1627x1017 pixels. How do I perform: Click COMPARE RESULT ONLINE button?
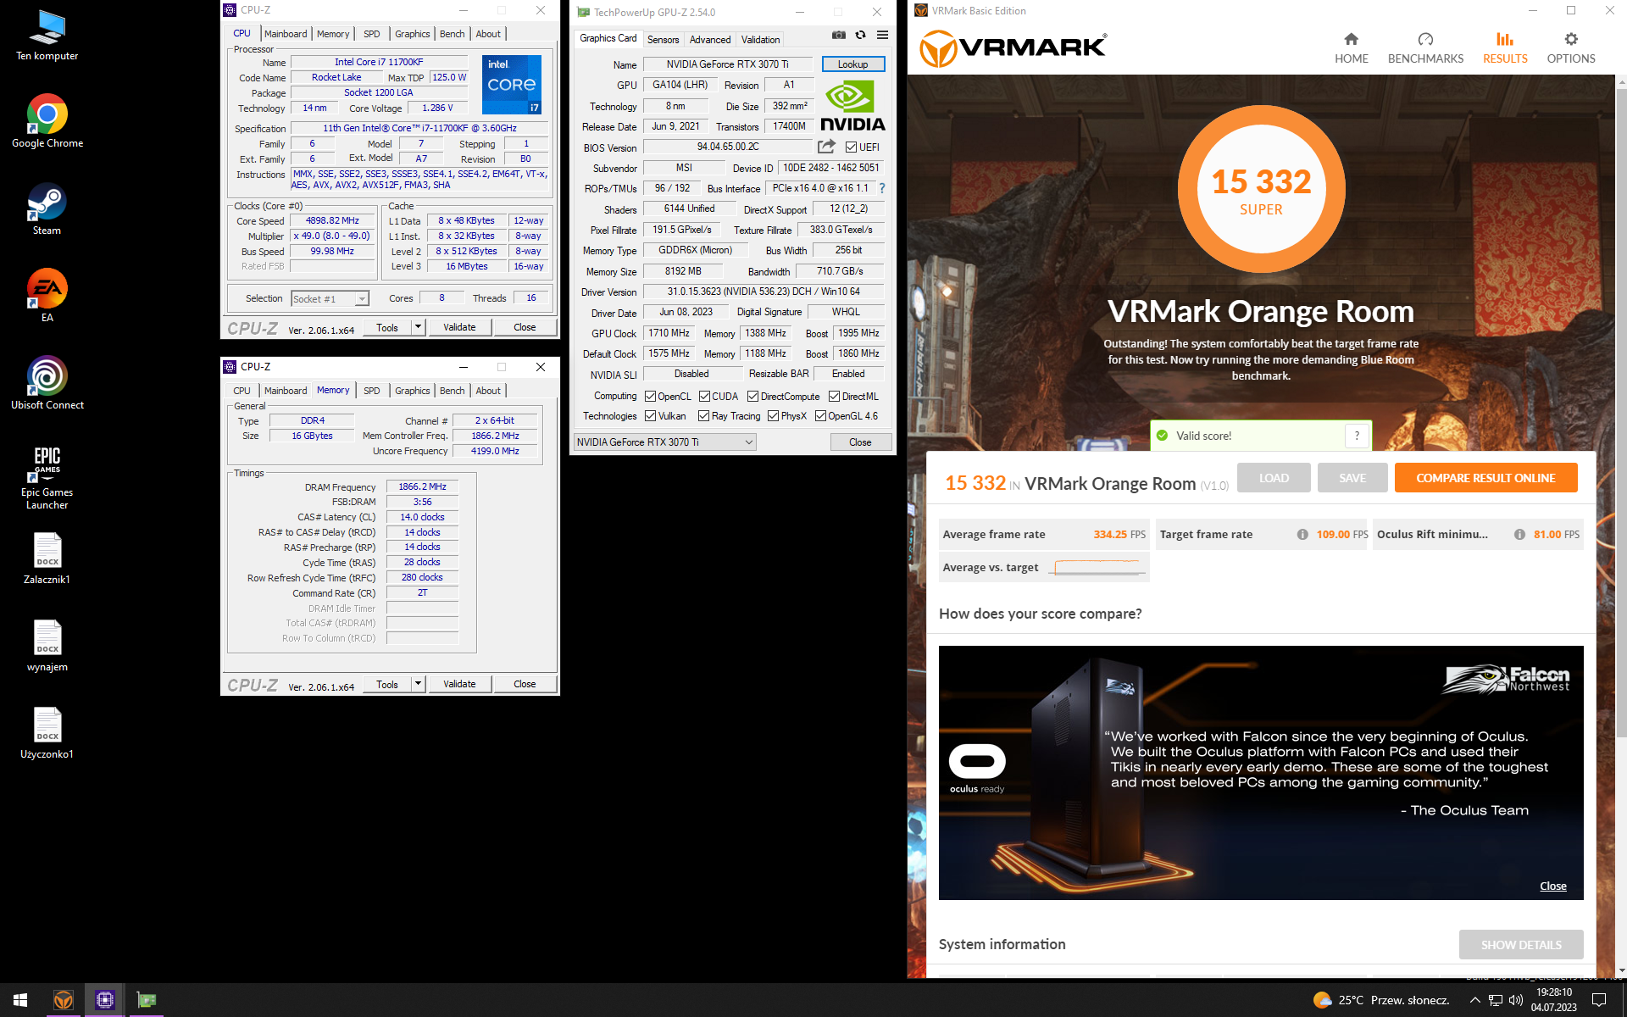(1485, 478)
